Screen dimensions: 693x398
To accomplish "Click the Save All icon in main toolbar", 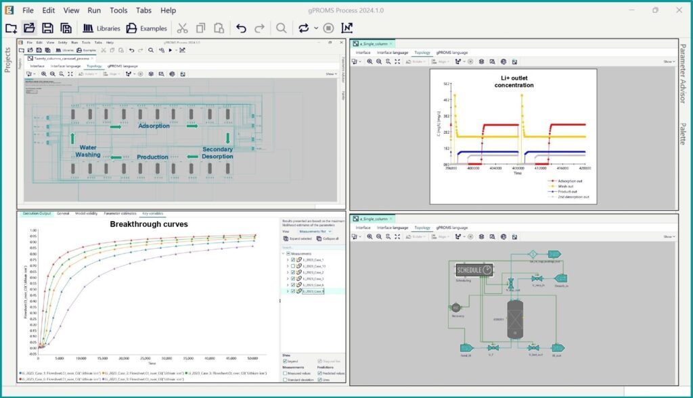I will 66,28.
